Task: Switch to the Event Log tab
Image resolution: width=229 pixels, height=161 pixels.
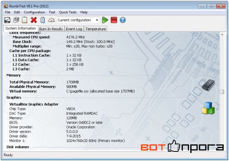Action: [x=74, y=29]
